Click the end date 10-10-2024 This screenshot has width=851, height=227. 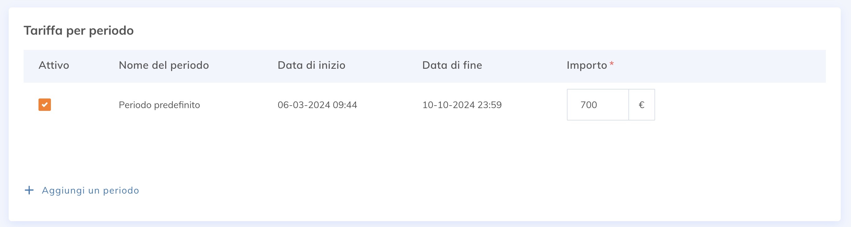coord(448,105)
